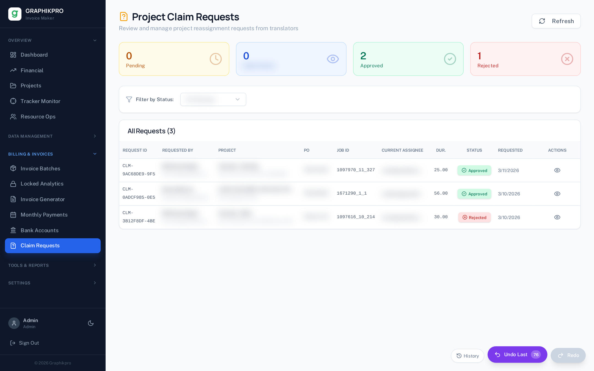Click job ID 1097616_10_214

click(356, 217)
